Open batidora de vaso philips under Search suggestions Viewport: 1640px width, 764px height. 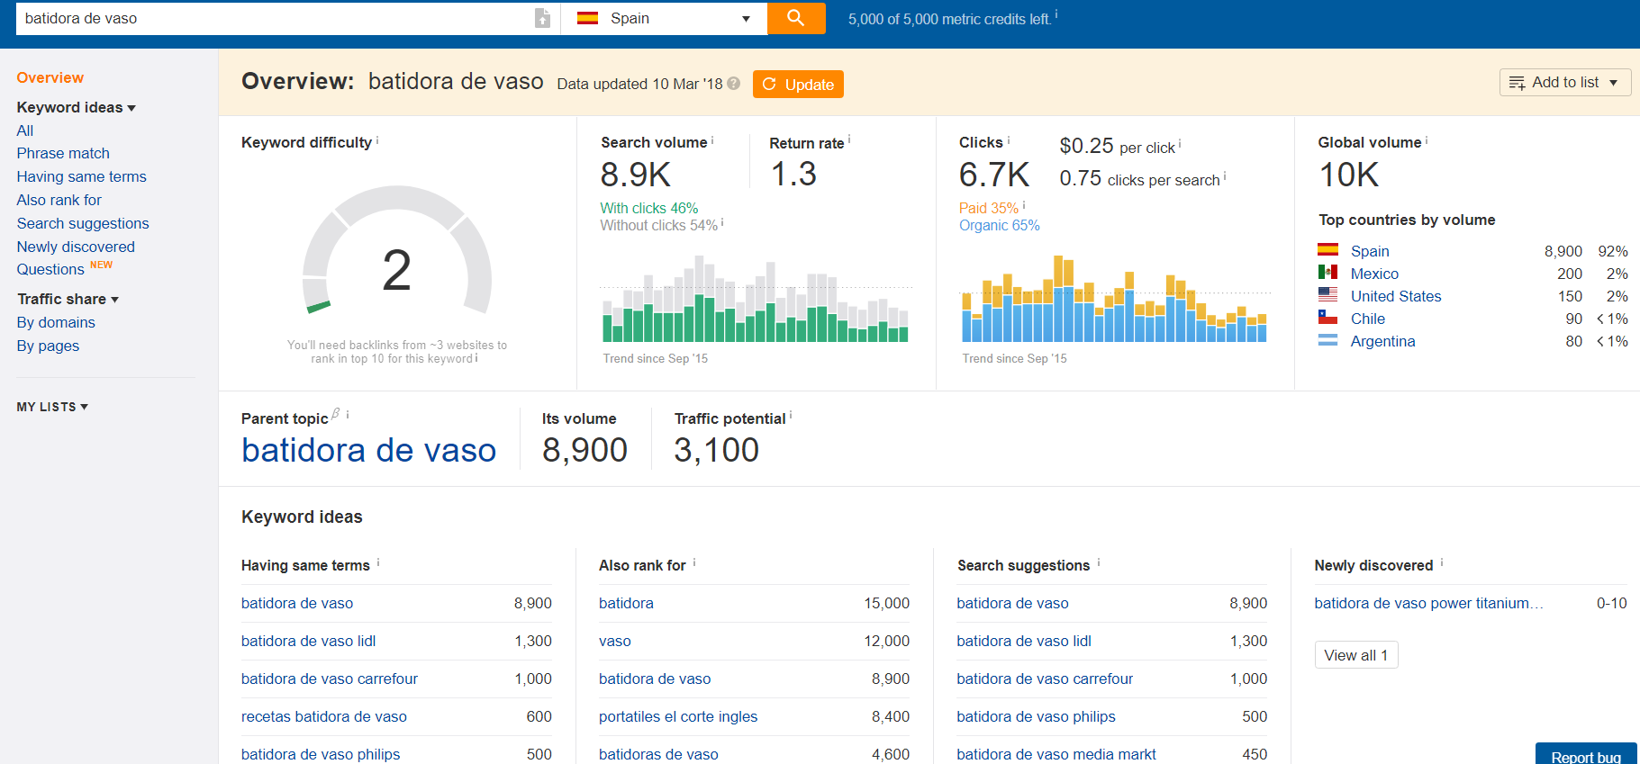tap(1036, 716)
